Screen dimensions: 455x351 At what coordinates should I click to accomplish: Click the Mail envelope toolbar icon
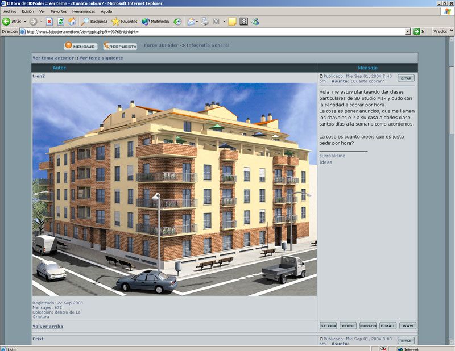point(191,22)
